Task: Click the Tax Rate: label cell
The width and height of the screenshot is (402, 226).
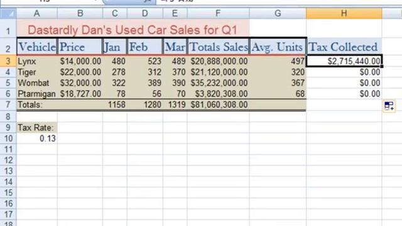Action: pos(37,127)
